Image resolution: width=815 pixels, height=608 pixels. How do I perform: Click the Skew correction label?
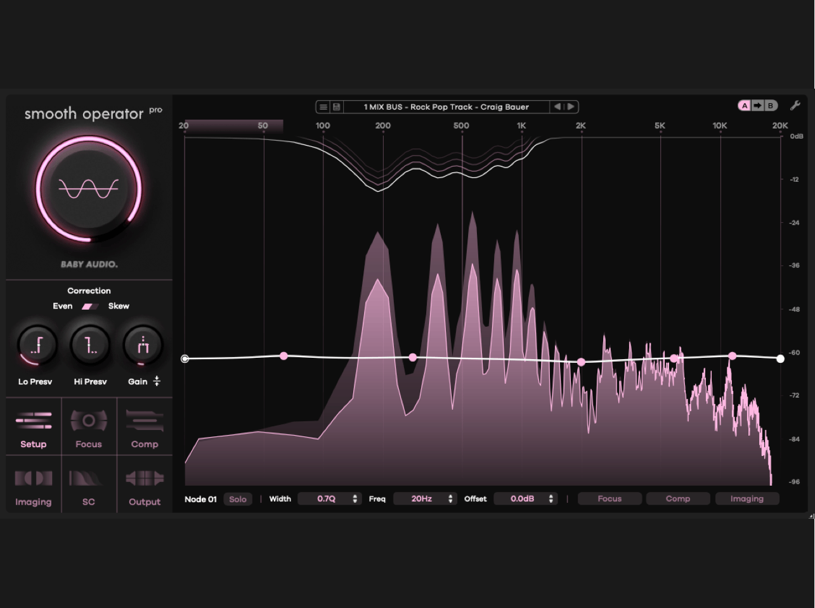[119, 307]
